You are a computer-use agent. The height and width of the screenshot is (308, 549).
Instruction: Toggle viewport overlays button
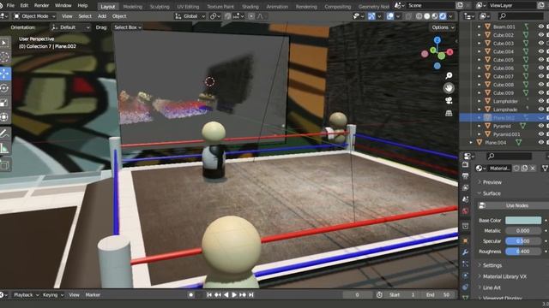pos(390,16)
